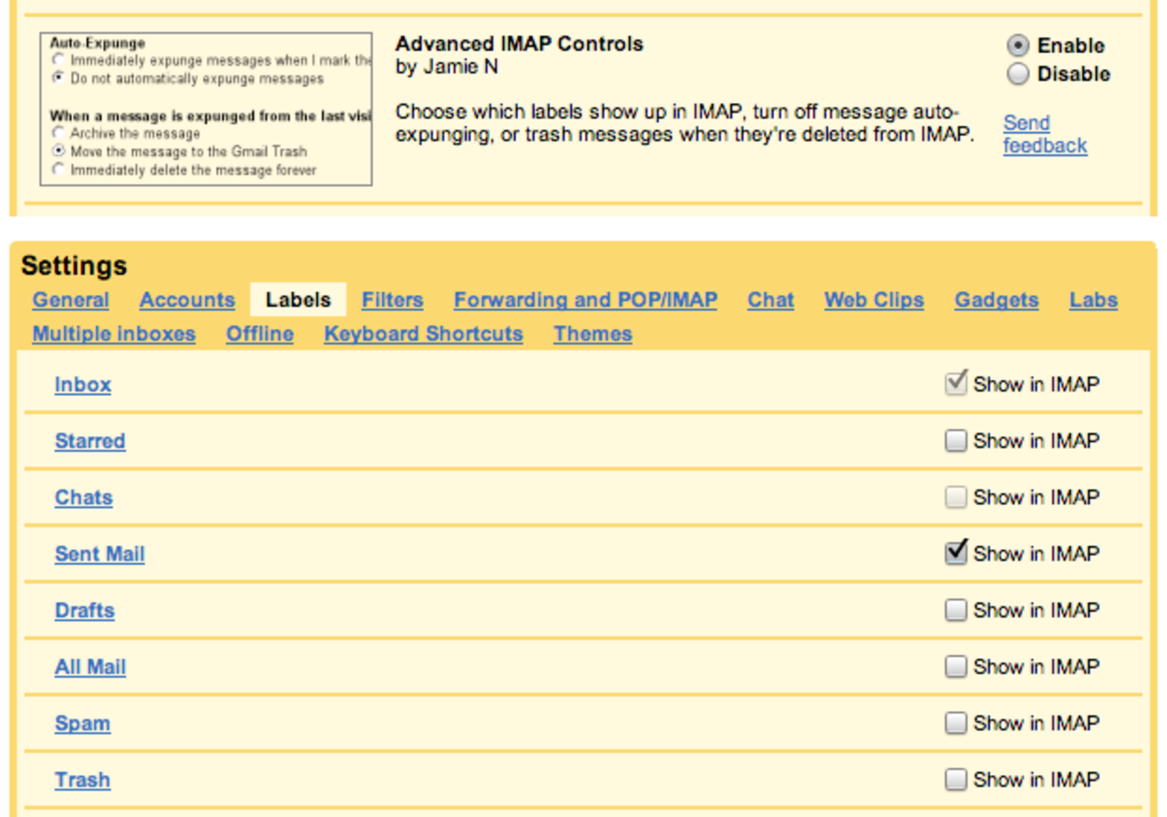Image resolution: width=1167 pixels, height=817 pixels.
Task: Open the Themes tab
Action: pyautogui.click(x=593, y=334)
